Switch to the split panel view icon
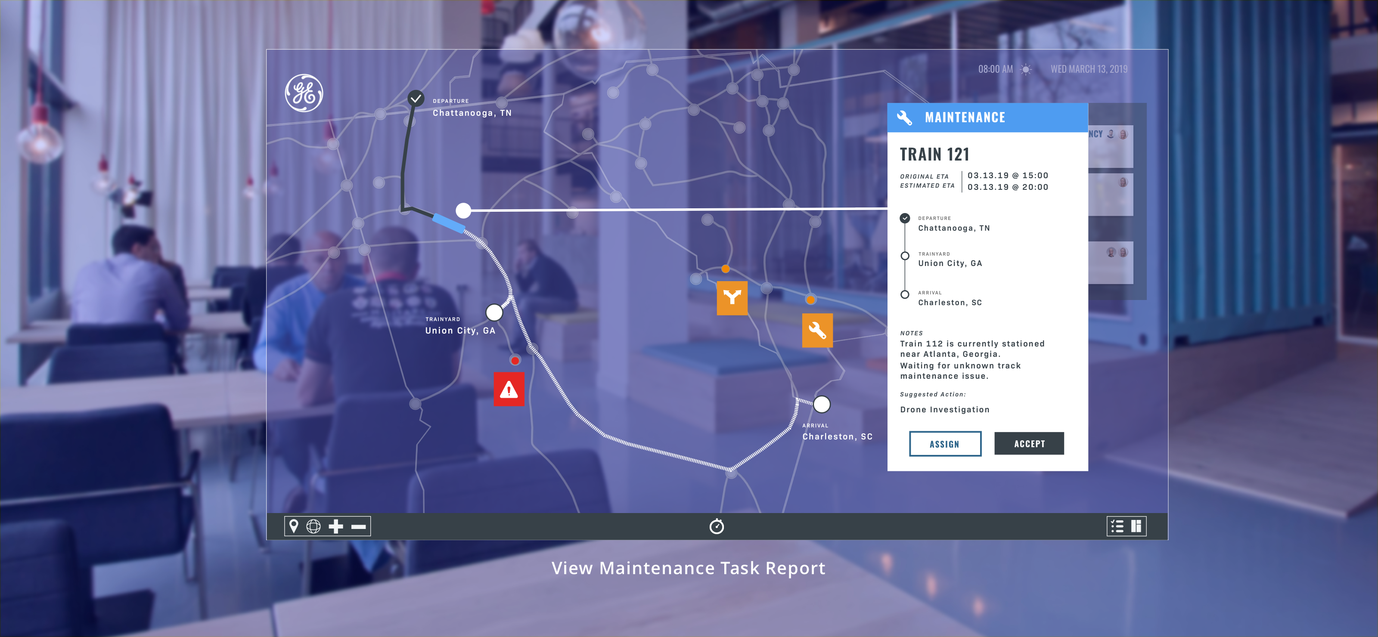This screenshot has width=1378, height=637. (1136, 526)
